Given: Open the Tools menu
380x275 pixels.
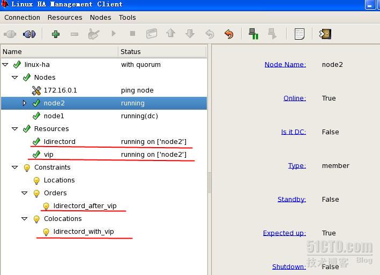Looking at the screenshot, I should 127,18.
